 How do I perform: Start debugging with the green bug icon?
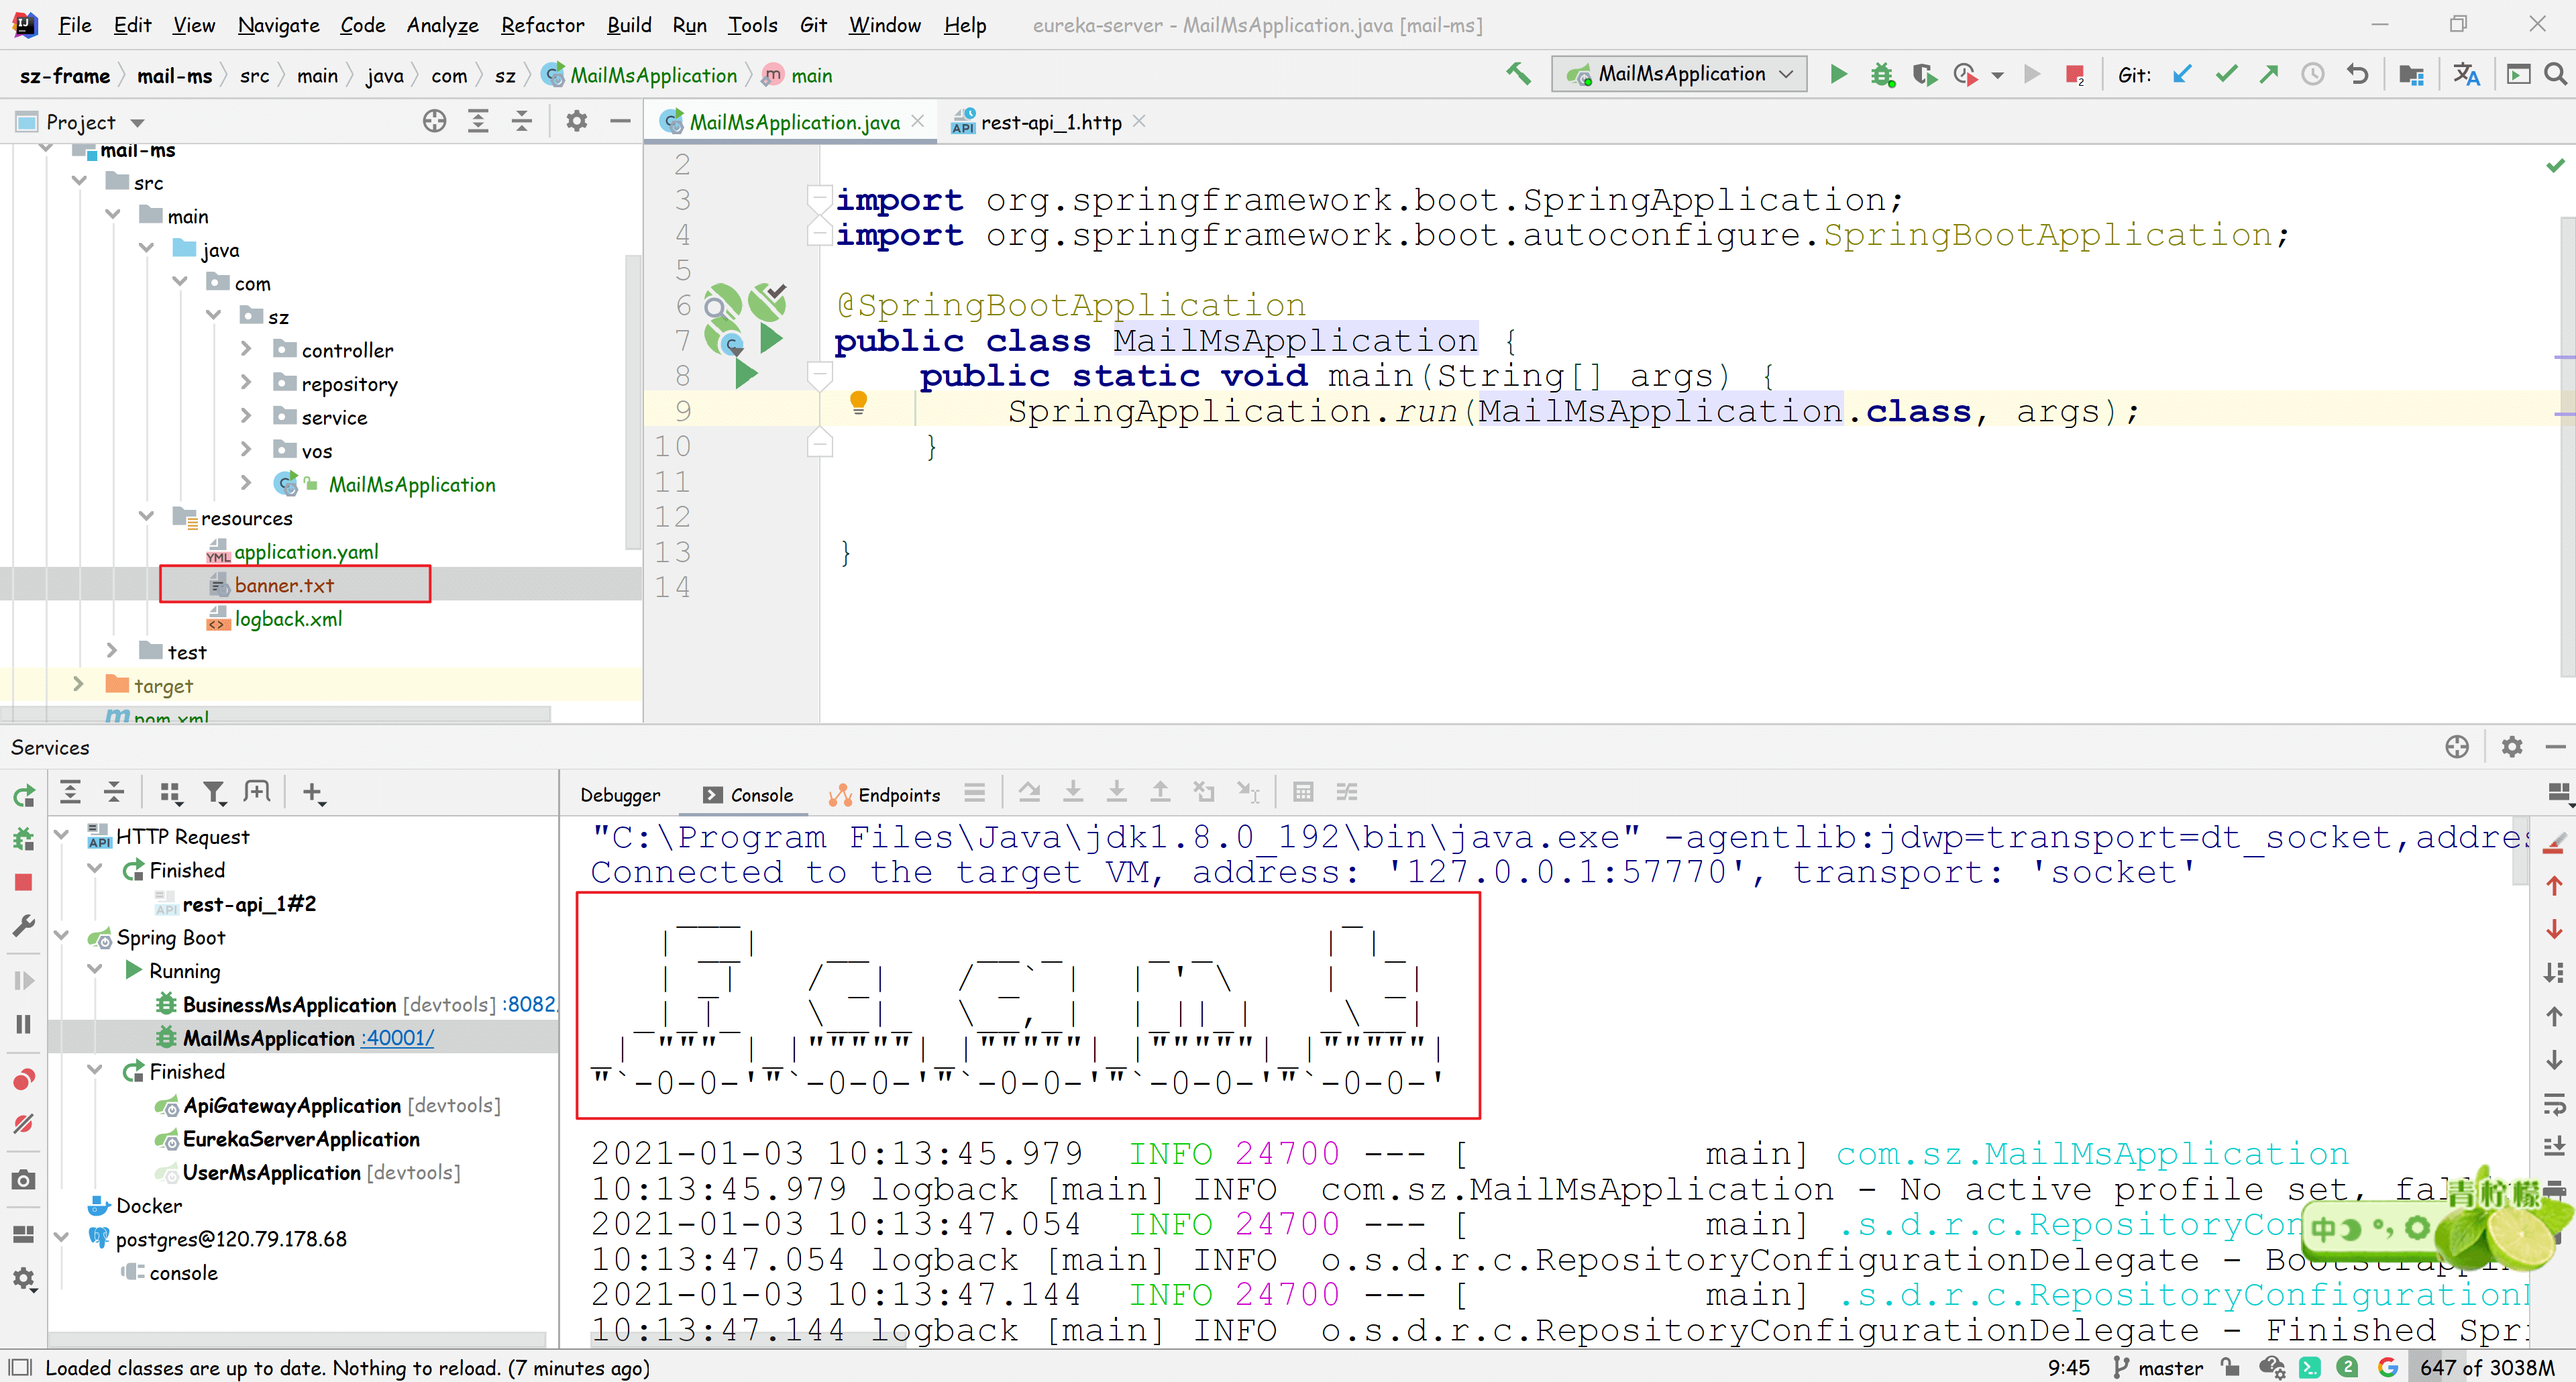point(1882,74)
